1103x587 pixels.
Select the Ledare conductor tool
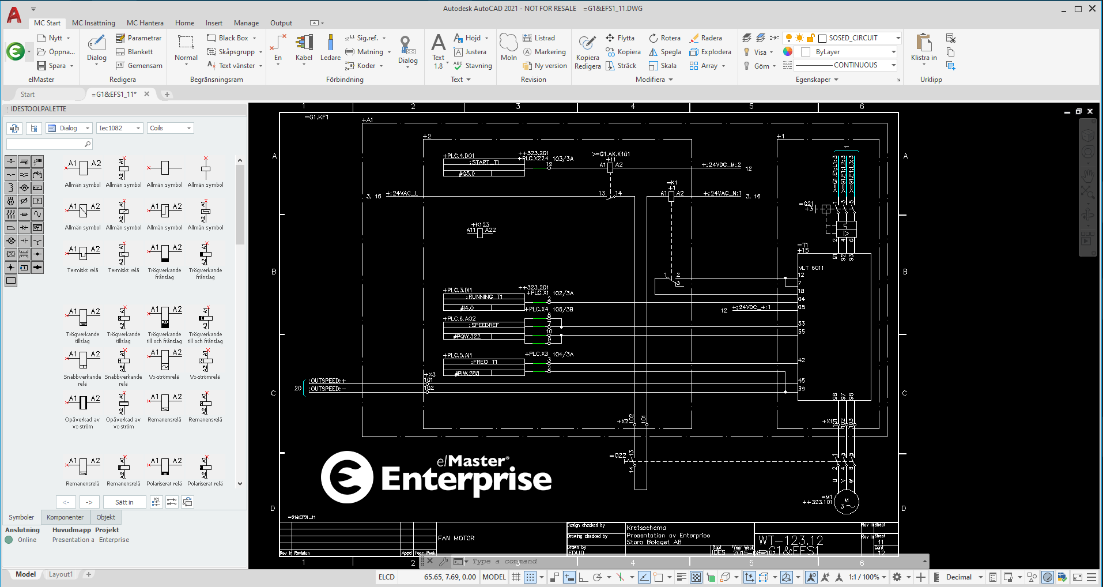point(330,48)
